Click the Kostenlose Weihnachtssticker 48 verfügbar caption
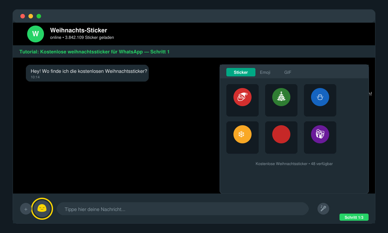Screen dimensions: 388x233 pyautogui.click(x=294, y=164)
